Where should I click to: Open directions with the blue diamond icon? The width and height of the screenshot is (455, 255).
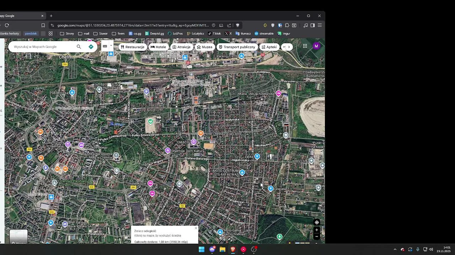click(x=91, y=47)
